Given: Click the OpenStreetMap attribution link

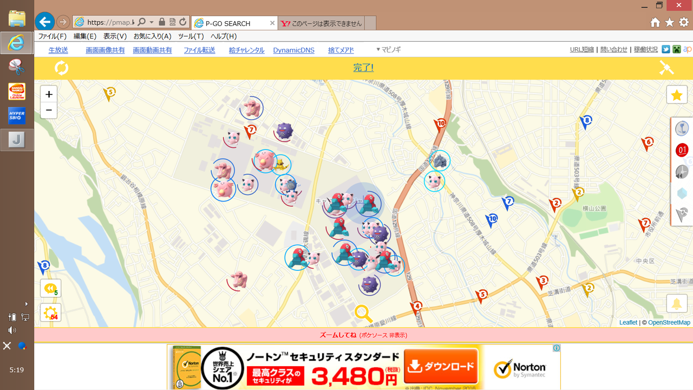Looking at the screenshot, I should coord(669,322).
